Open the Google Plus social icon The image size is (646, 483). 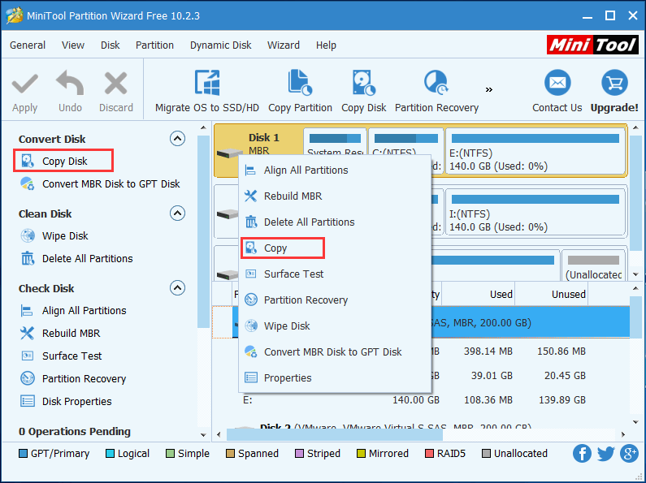(x=630, y=454)
